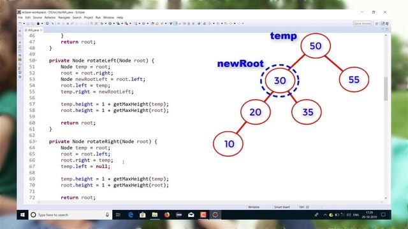Click on 'temp.left = null;' at line 67

(85, 167)
